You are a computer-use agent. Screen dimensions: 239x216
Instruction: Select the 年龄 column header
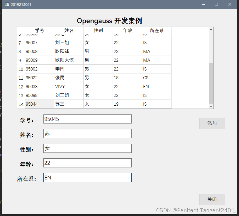pyautogui.click(x=128, y=30)
